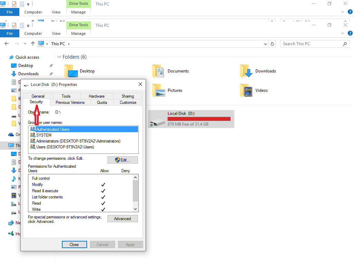Open the address bar history dropdown
Viewport: 354px width, 265px height.
tap(265, 43)
